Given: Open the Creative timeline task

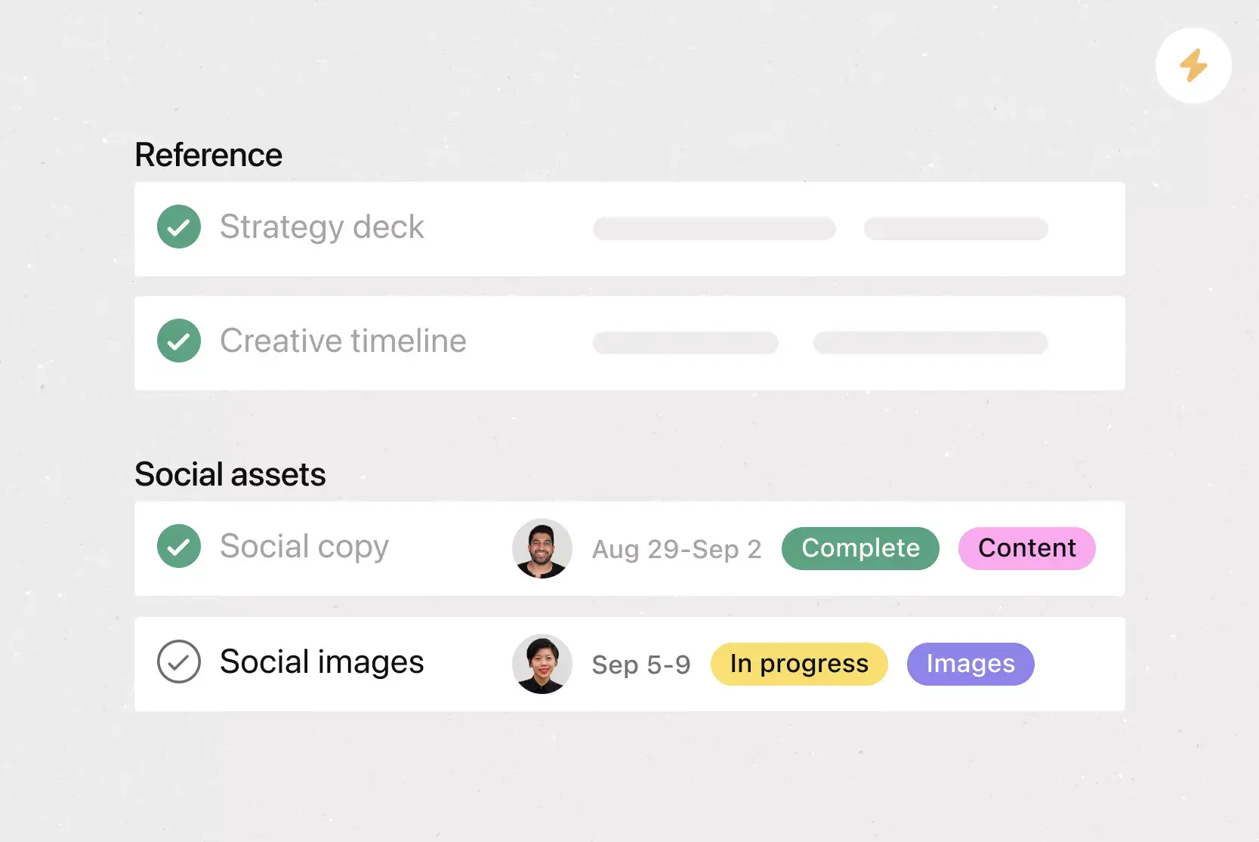Looking at the screenshot, I should click(x=343, y=341).
